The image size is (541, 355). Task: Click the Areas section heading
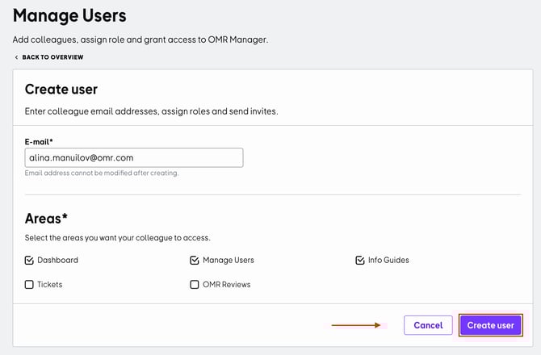pos(46,218)
